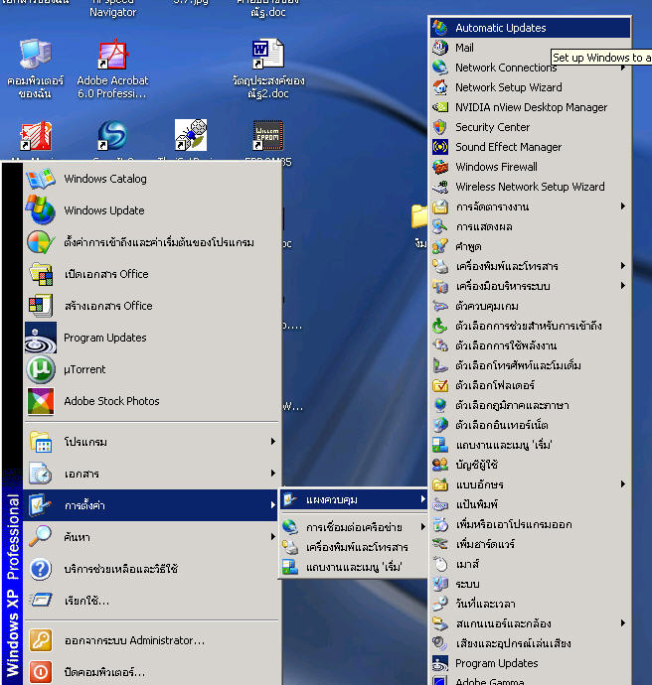This screenshot has width=652, height=685.
Task: Click the ระบบ system icon
Action: 440,584
